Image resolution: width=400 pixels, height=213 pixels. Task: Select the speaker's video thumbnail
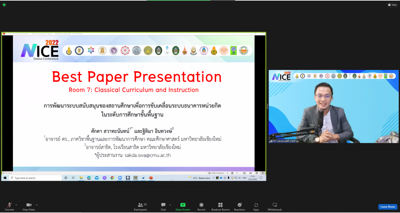tap(334, 106)
